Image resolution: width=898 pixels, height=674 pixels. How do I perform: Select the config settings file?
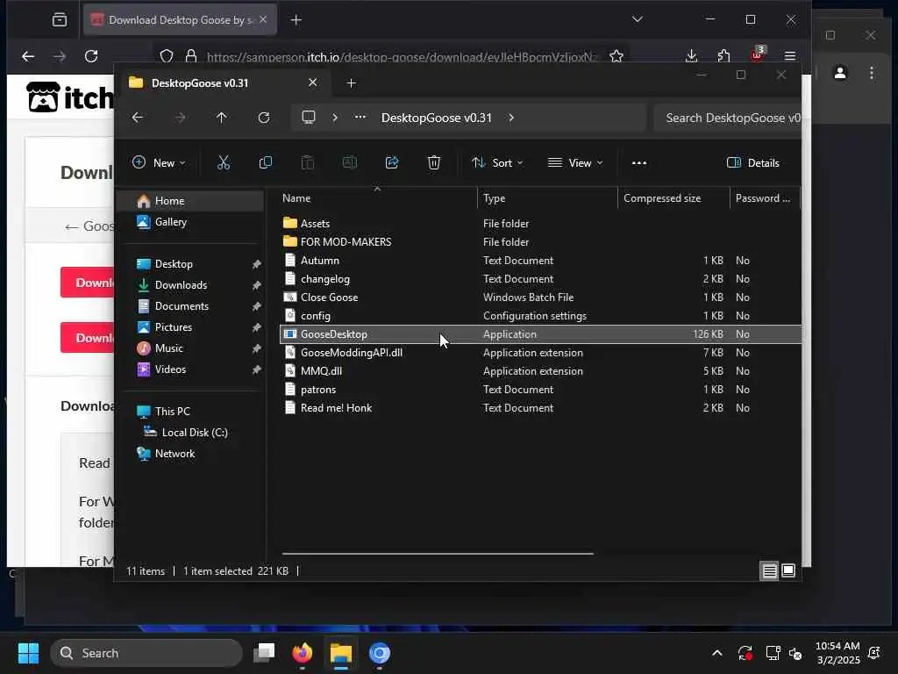[539, 316]
